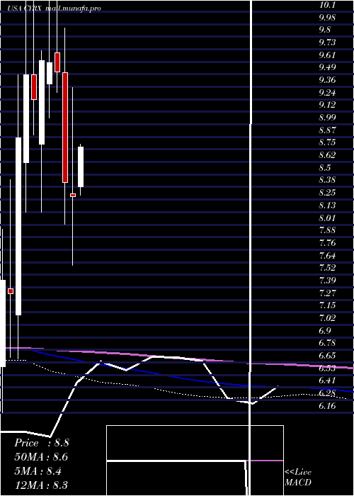Click the 9.61 price axis label

coord(327,55)
